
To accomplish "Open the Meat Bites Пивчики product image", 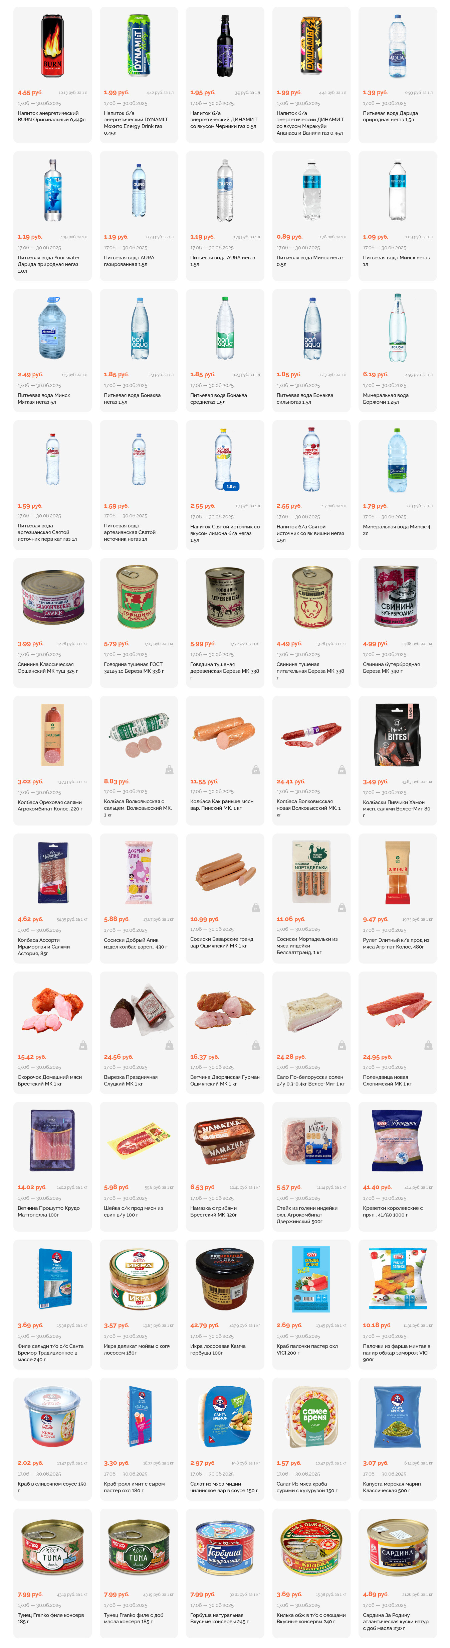I will coord(398,735).
